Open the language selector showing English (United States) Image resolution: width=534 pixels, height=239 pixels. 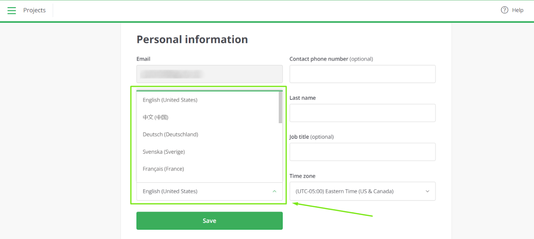(x=209, y=191)
